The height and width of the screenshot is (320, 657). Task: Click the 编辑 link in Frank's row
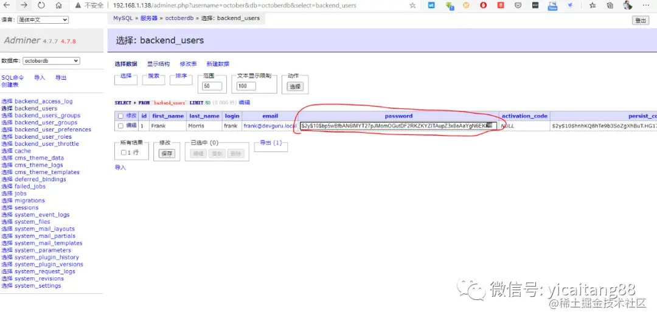point(131,126)
